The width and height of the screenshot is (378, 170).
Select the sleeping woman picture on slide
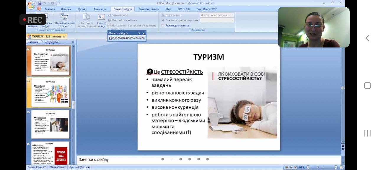coord(242,102)
